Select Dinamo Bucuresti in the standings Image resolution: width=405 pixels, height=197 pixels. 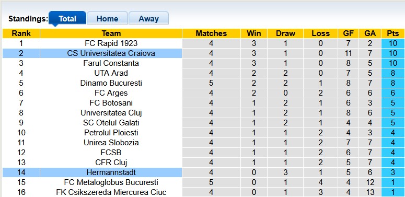[111, 83]
